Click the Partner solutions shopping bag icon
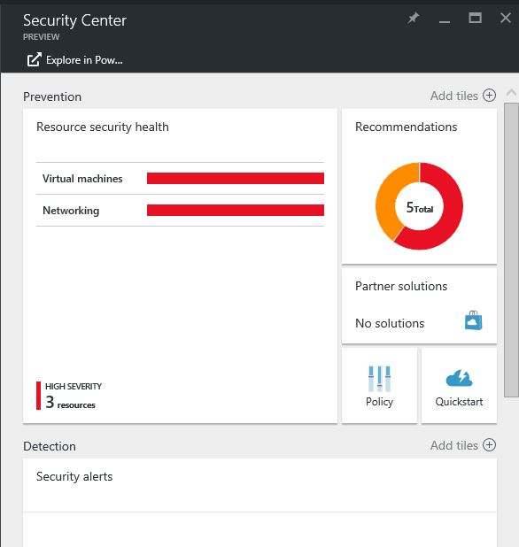Viewport: 519px width, 547px height. [x=473, y=320]
